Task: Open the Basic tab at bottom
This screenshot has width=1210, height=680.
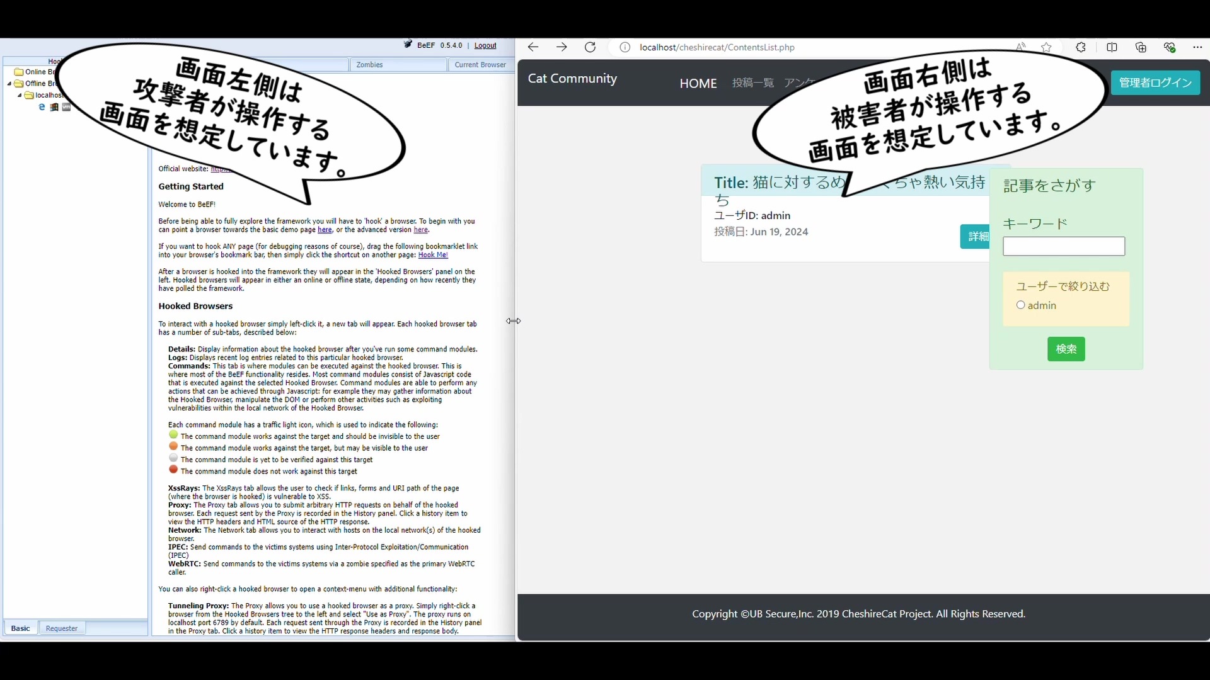Action: click(20, 628)
